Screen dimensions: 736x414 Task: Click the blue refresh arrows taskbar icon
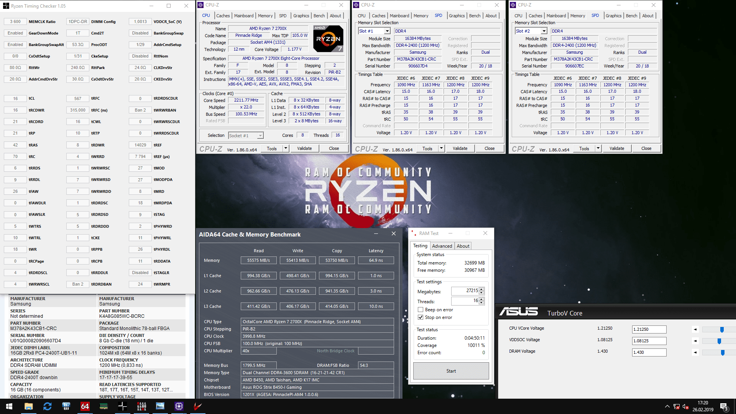(x=47, y=406)
